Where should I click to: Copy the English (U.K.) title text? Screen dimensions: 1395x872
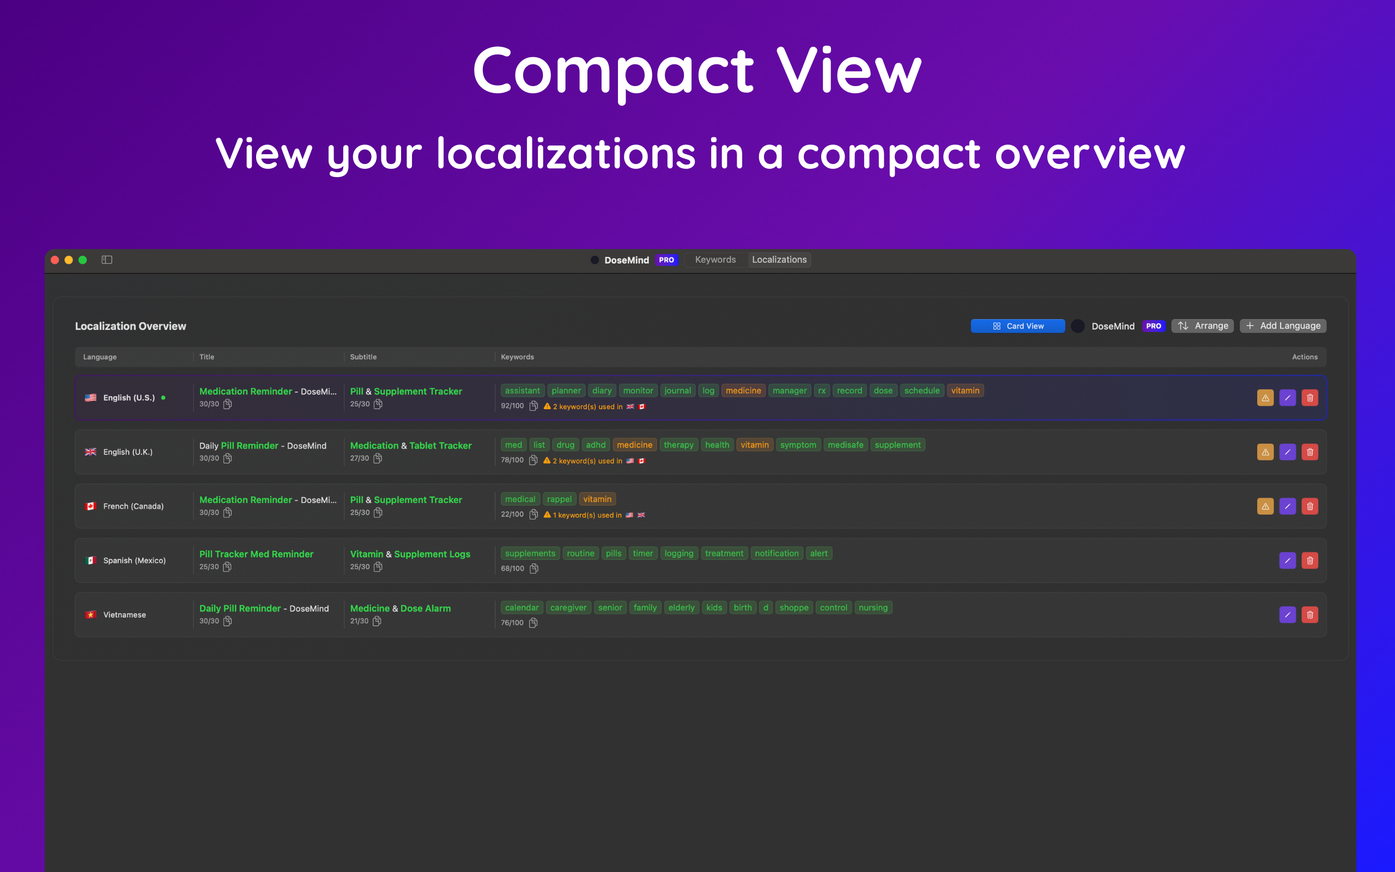point(228,458)
